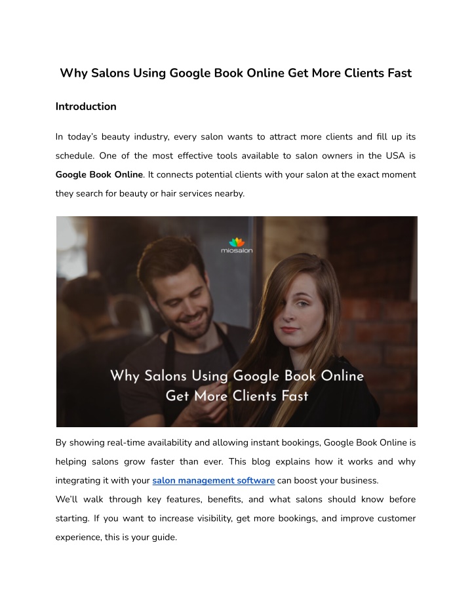Viewport: 472px width, 610px height.
Task: Select the main document title heading
Action: [236, 73]
